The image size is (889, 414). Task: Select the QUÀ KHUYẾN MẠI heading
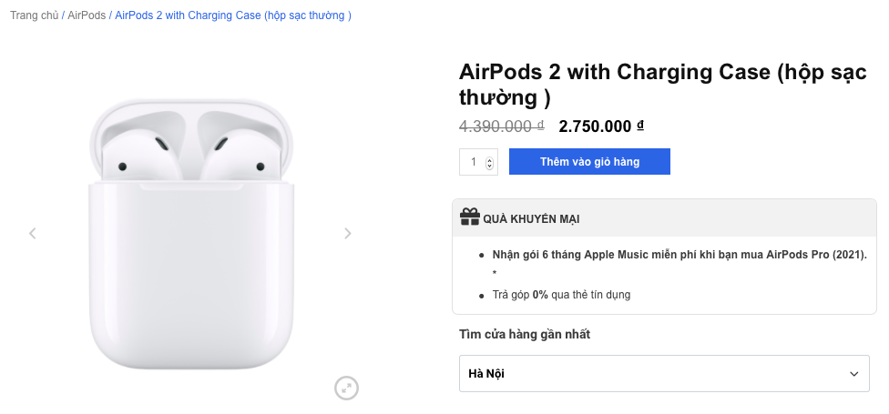(x=531, y=219)
